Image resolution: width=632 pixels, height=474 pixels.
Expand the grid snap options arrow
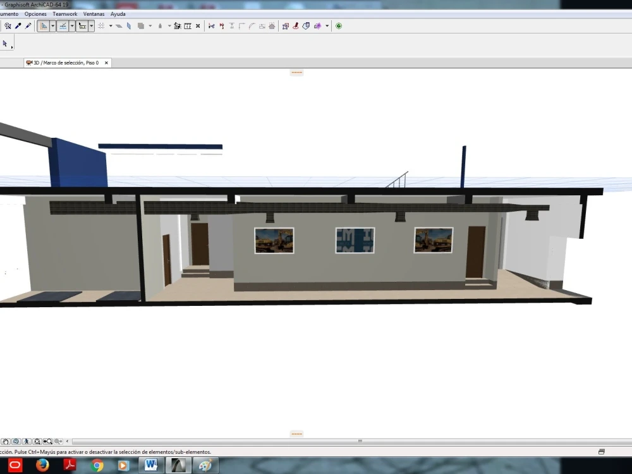pos(111,26)
